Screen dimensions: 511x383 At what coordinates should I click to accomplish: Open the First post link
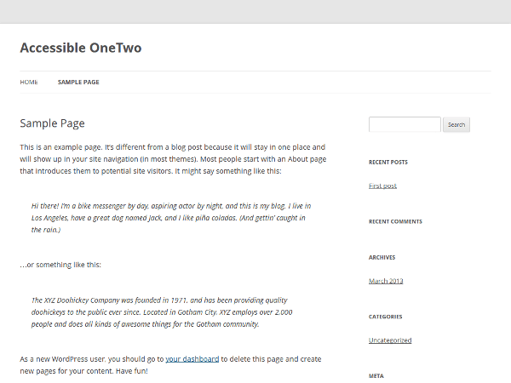click(382, 186)
